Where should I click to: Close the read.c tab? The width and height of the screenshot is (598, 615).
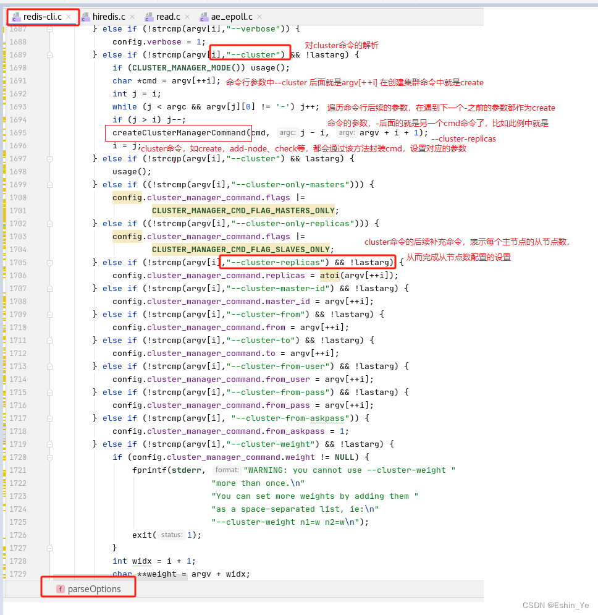coord(187,17)
